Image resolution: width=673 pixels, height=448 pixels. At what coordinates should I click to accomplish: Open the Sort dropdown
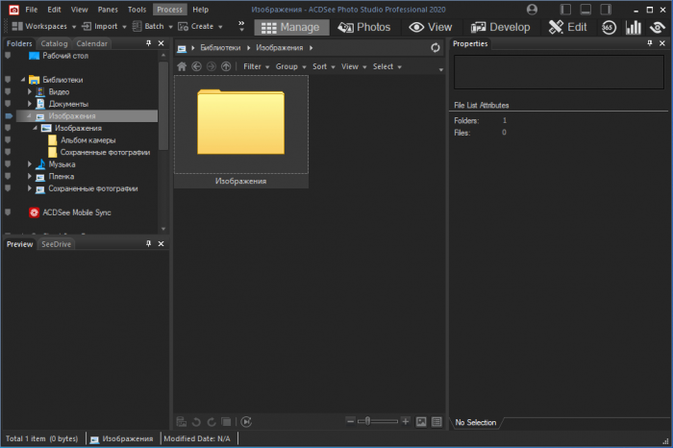tap(323, 66)
